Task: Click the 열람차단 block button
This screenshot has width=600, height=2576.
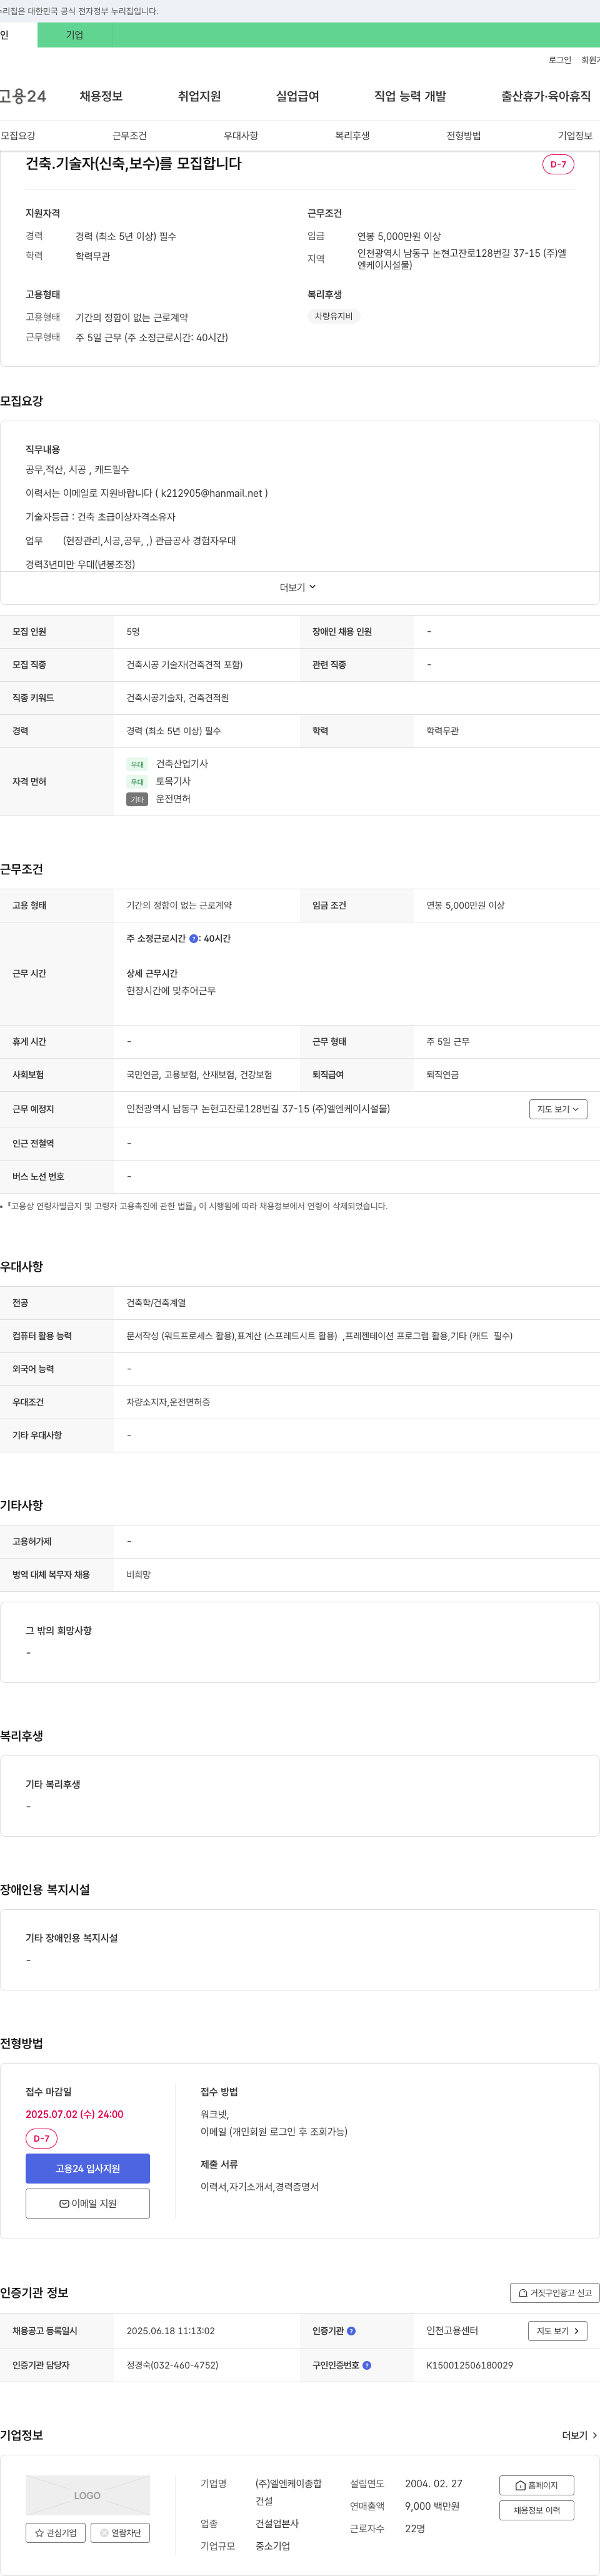Action: (120, 2532)
